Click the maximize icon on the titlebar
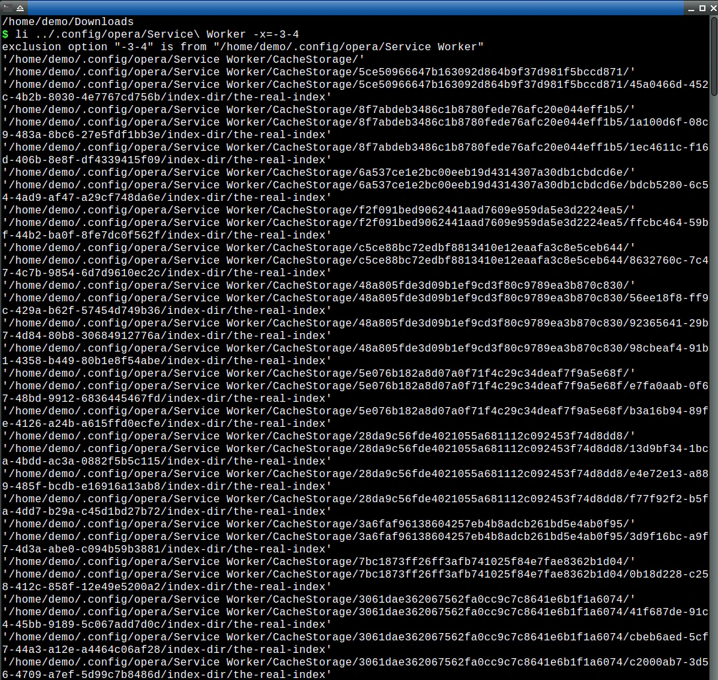 [x=701, y=8]
